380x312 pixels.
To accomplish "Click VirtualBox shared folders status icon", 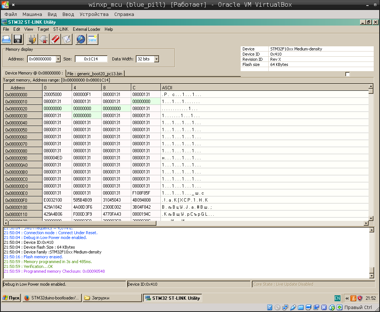I will 301,308.
